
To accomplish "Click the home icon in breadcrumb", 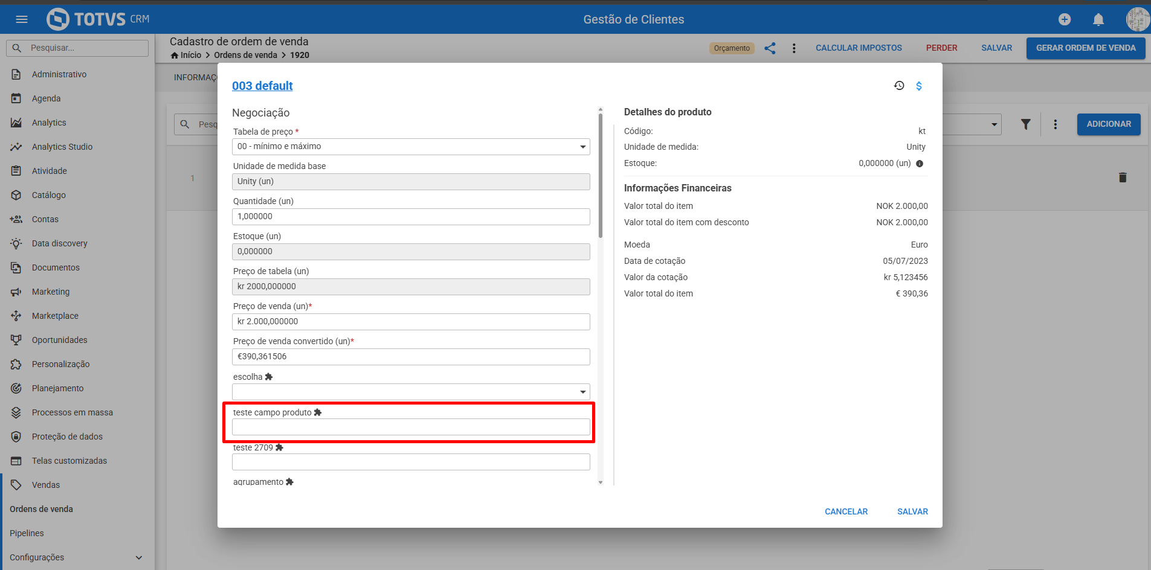I will coord(175,56).
